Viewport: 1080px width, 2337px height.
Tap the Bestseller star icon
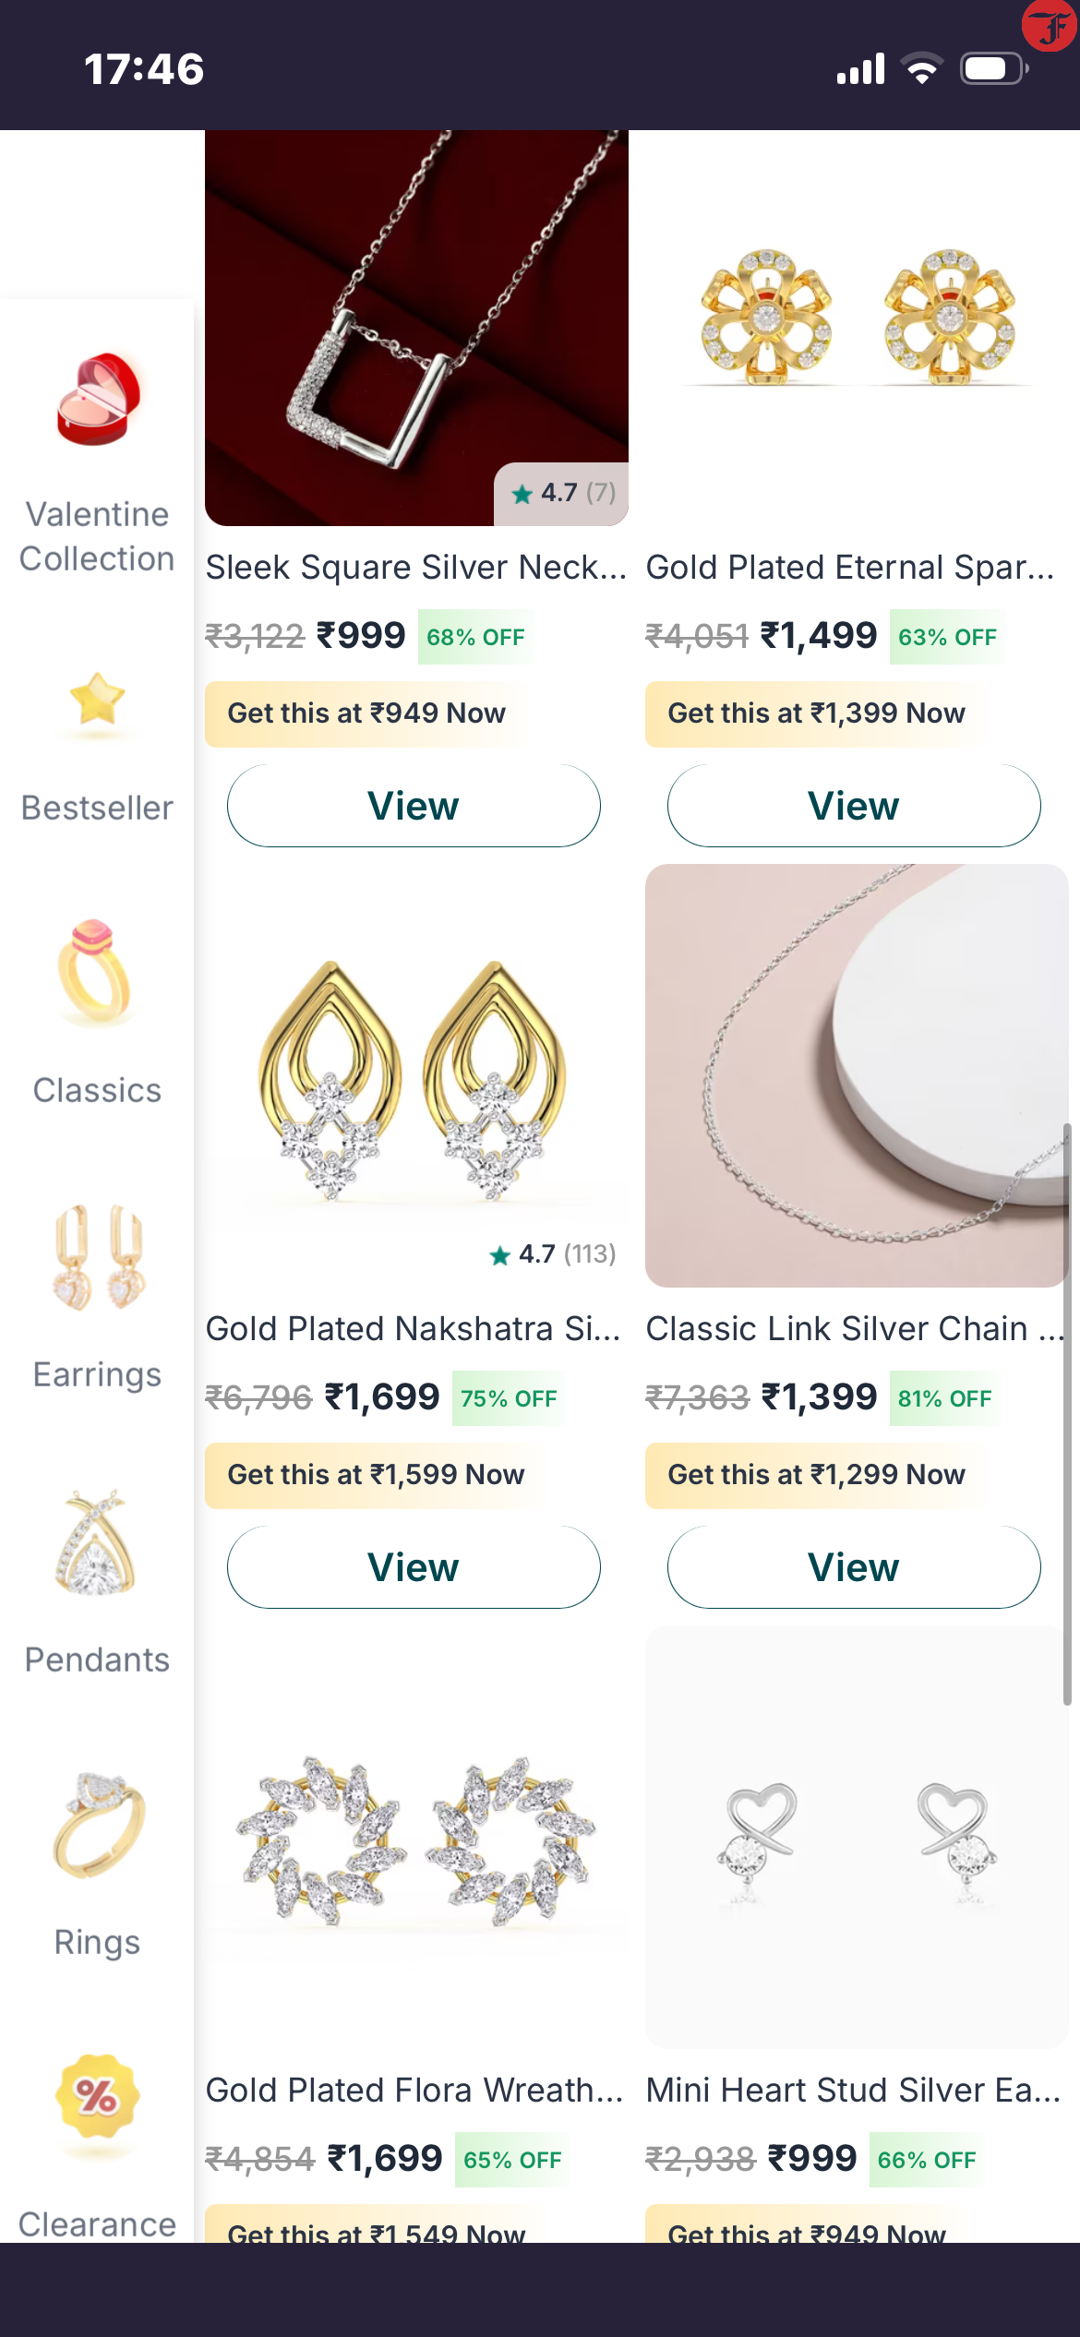coord(97,700)
